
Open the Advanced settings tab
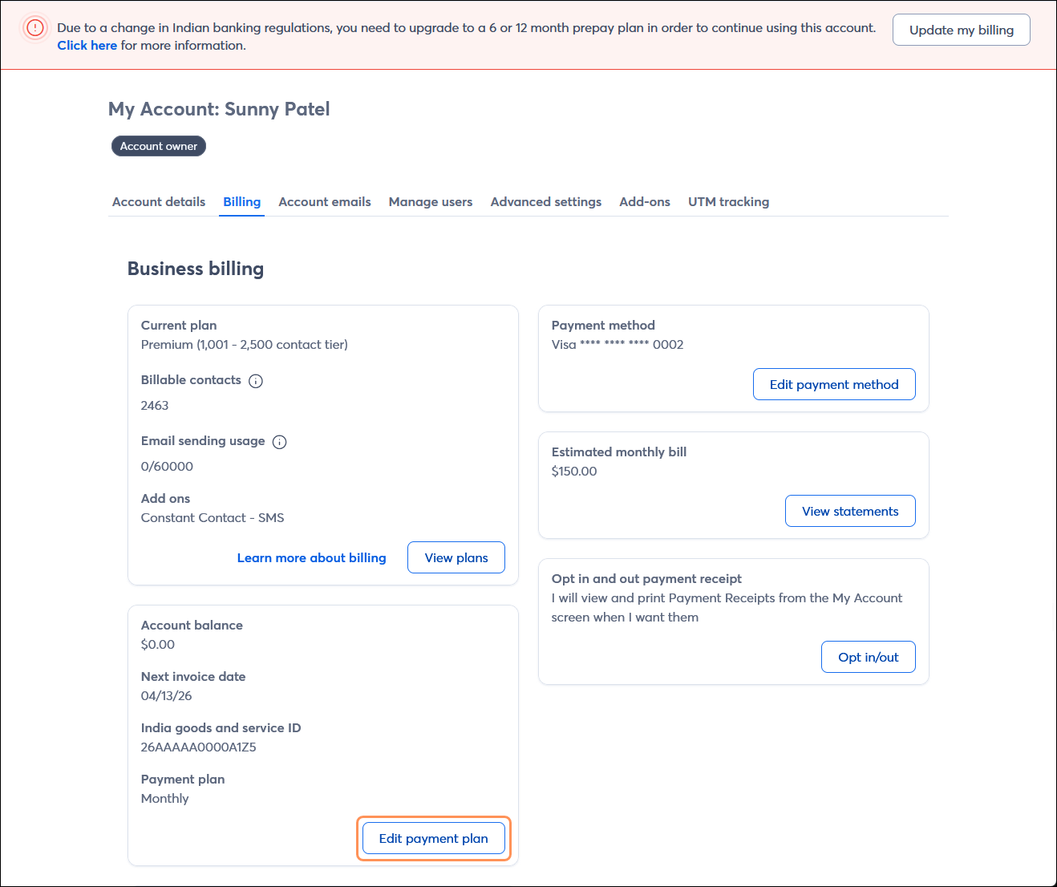[x=546, y=202]
